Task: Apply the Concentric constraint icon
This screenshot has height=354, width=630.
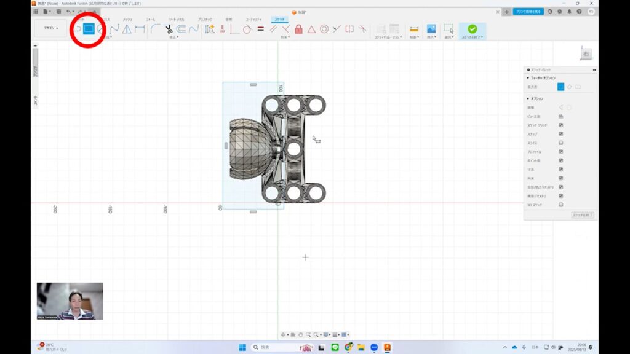Action: tap(324, 29)
